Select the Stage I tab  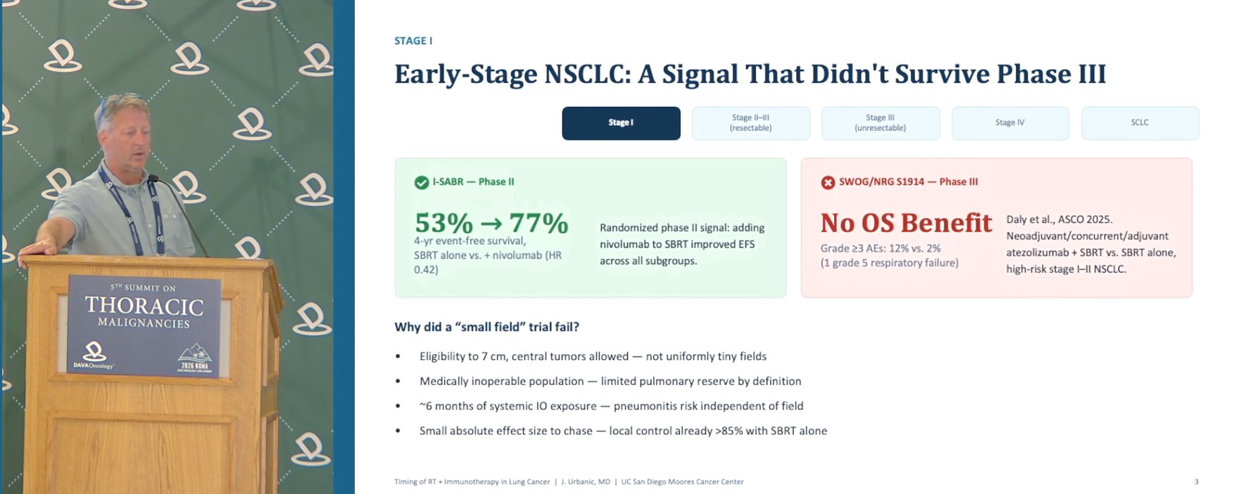point(621,123)
